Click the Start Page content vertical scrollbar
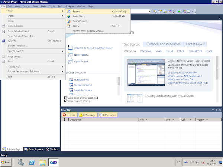The height and width of the screenshot is (167, 223). click(217, 79)
